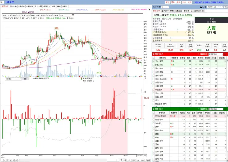Switch to the 分點K線 tab
The width and height of the screenshot is (228, 162).
[21, 6]
